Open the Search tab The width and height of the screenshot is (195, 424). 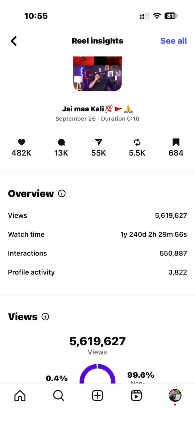[59, 396]
